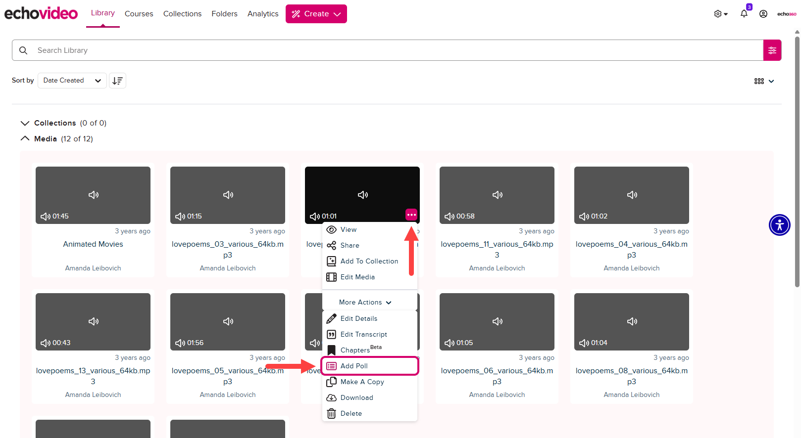
Task: Toggle the More Actions submenu
Action: coord(365,302)
